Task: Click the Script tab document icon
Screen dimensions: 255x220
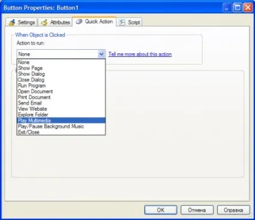Action: tap(121, 22)
